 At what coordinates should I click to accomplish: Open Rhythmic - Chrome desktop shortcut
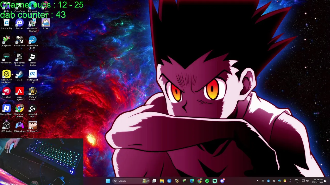(20, 111)
